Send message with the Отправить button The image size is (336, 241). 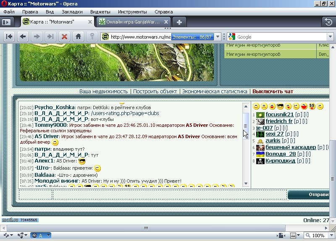point(309,194)
